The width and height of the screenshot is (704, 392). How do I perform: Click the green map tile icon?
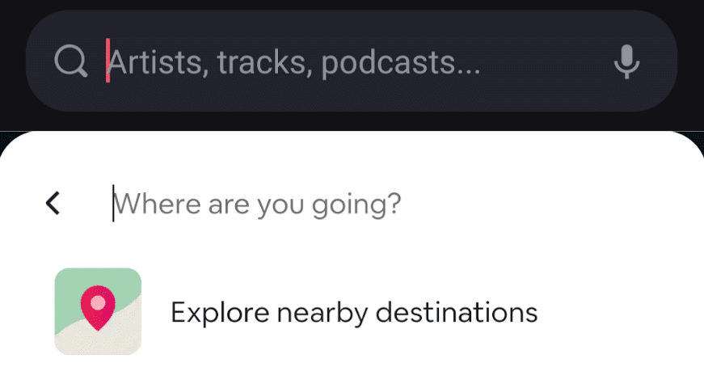tap(98, 311)
